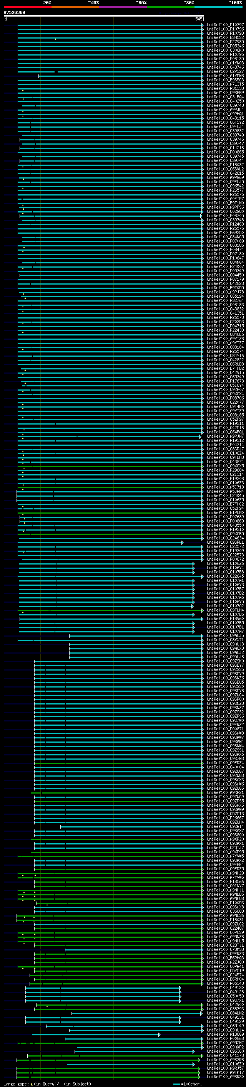Select hit label UniRef100_P00868
246x1087 pixels.
click(225, 1038)
